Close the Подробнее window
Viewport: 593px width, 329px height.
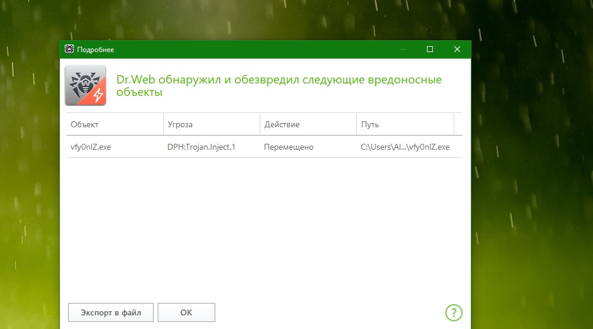pos(457,49)
